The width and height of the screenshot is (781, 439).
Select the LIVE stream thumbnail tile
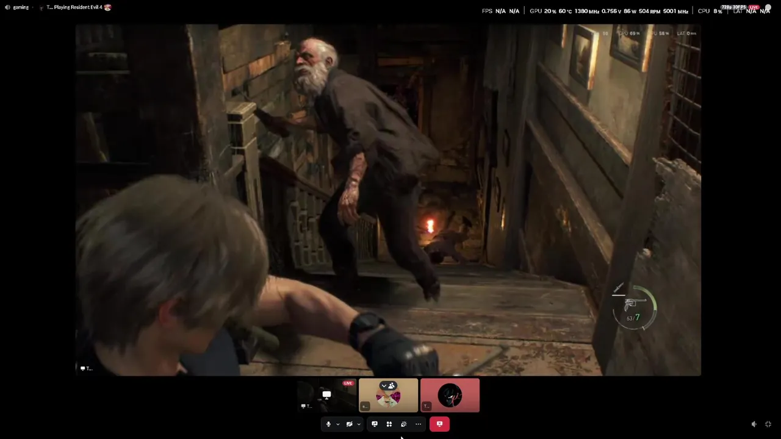click(x=327, y=395)
